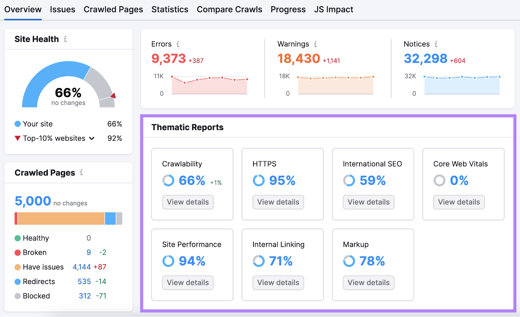Click the Crawled Pages info icon
This screenshot has height=317, width=520.
81,172
